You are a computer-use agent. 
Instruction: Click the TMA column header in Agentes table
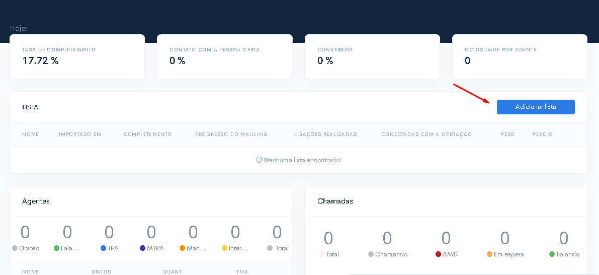click(242, 272)
